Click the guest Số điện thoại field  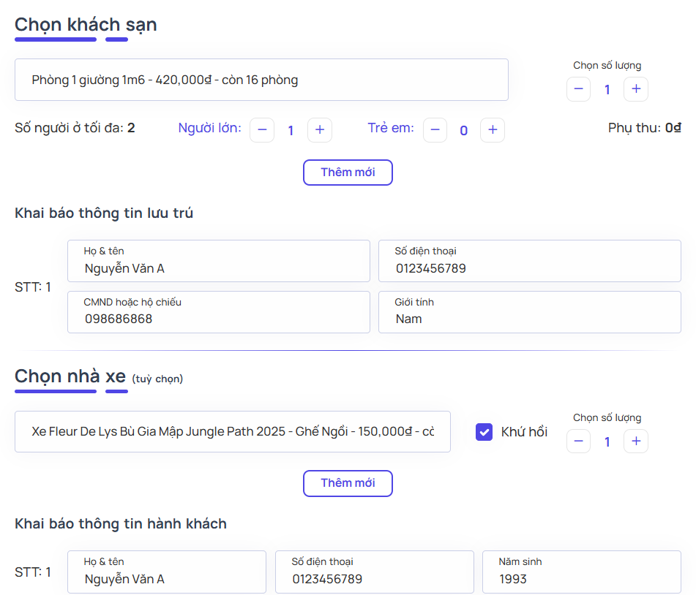(x=529, y=261)
